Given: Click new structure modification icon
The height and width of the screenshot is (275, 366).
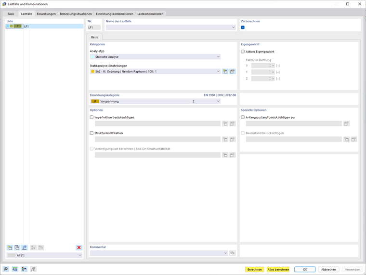Looking at the screenshot, I should point(225,139).
